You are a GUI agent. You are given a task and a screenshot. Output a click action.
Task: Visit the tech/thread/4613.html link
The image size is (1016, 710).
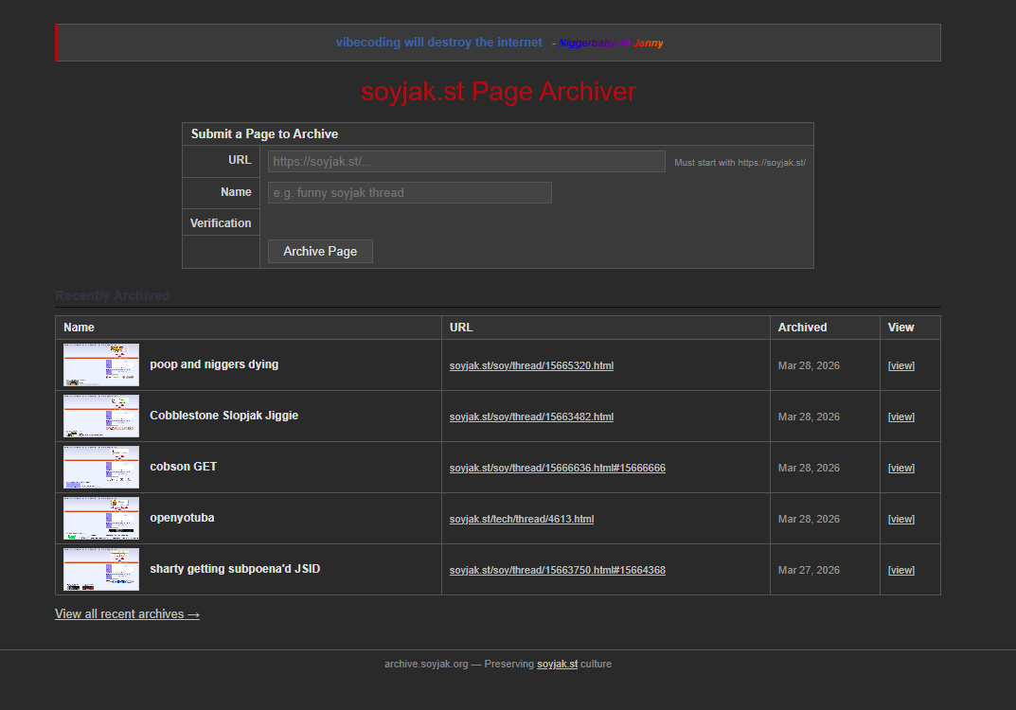pyautogui.click(x=522, y=519)
